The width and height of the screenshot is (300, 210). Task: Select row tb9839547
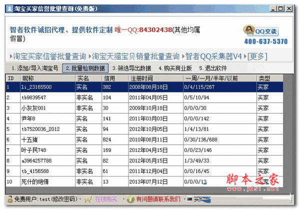coord(144,97)
